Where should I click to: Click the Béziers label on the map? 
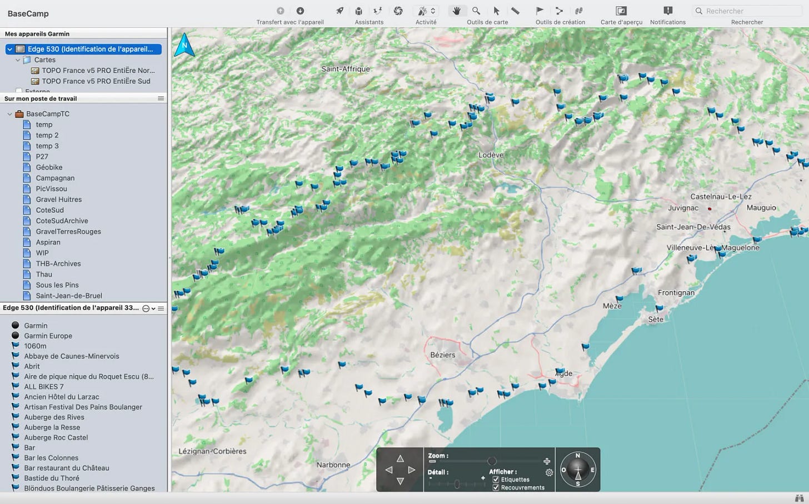click(x=442, y=355)
